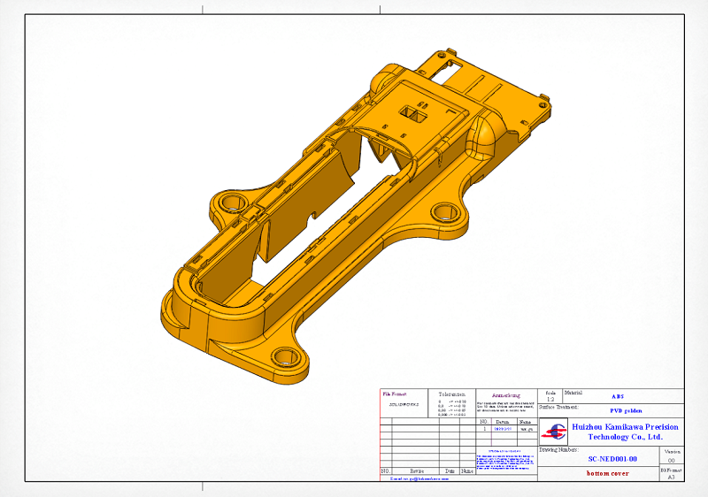
Task: Click the left mounting hole on the part
Action: (232, 202)
